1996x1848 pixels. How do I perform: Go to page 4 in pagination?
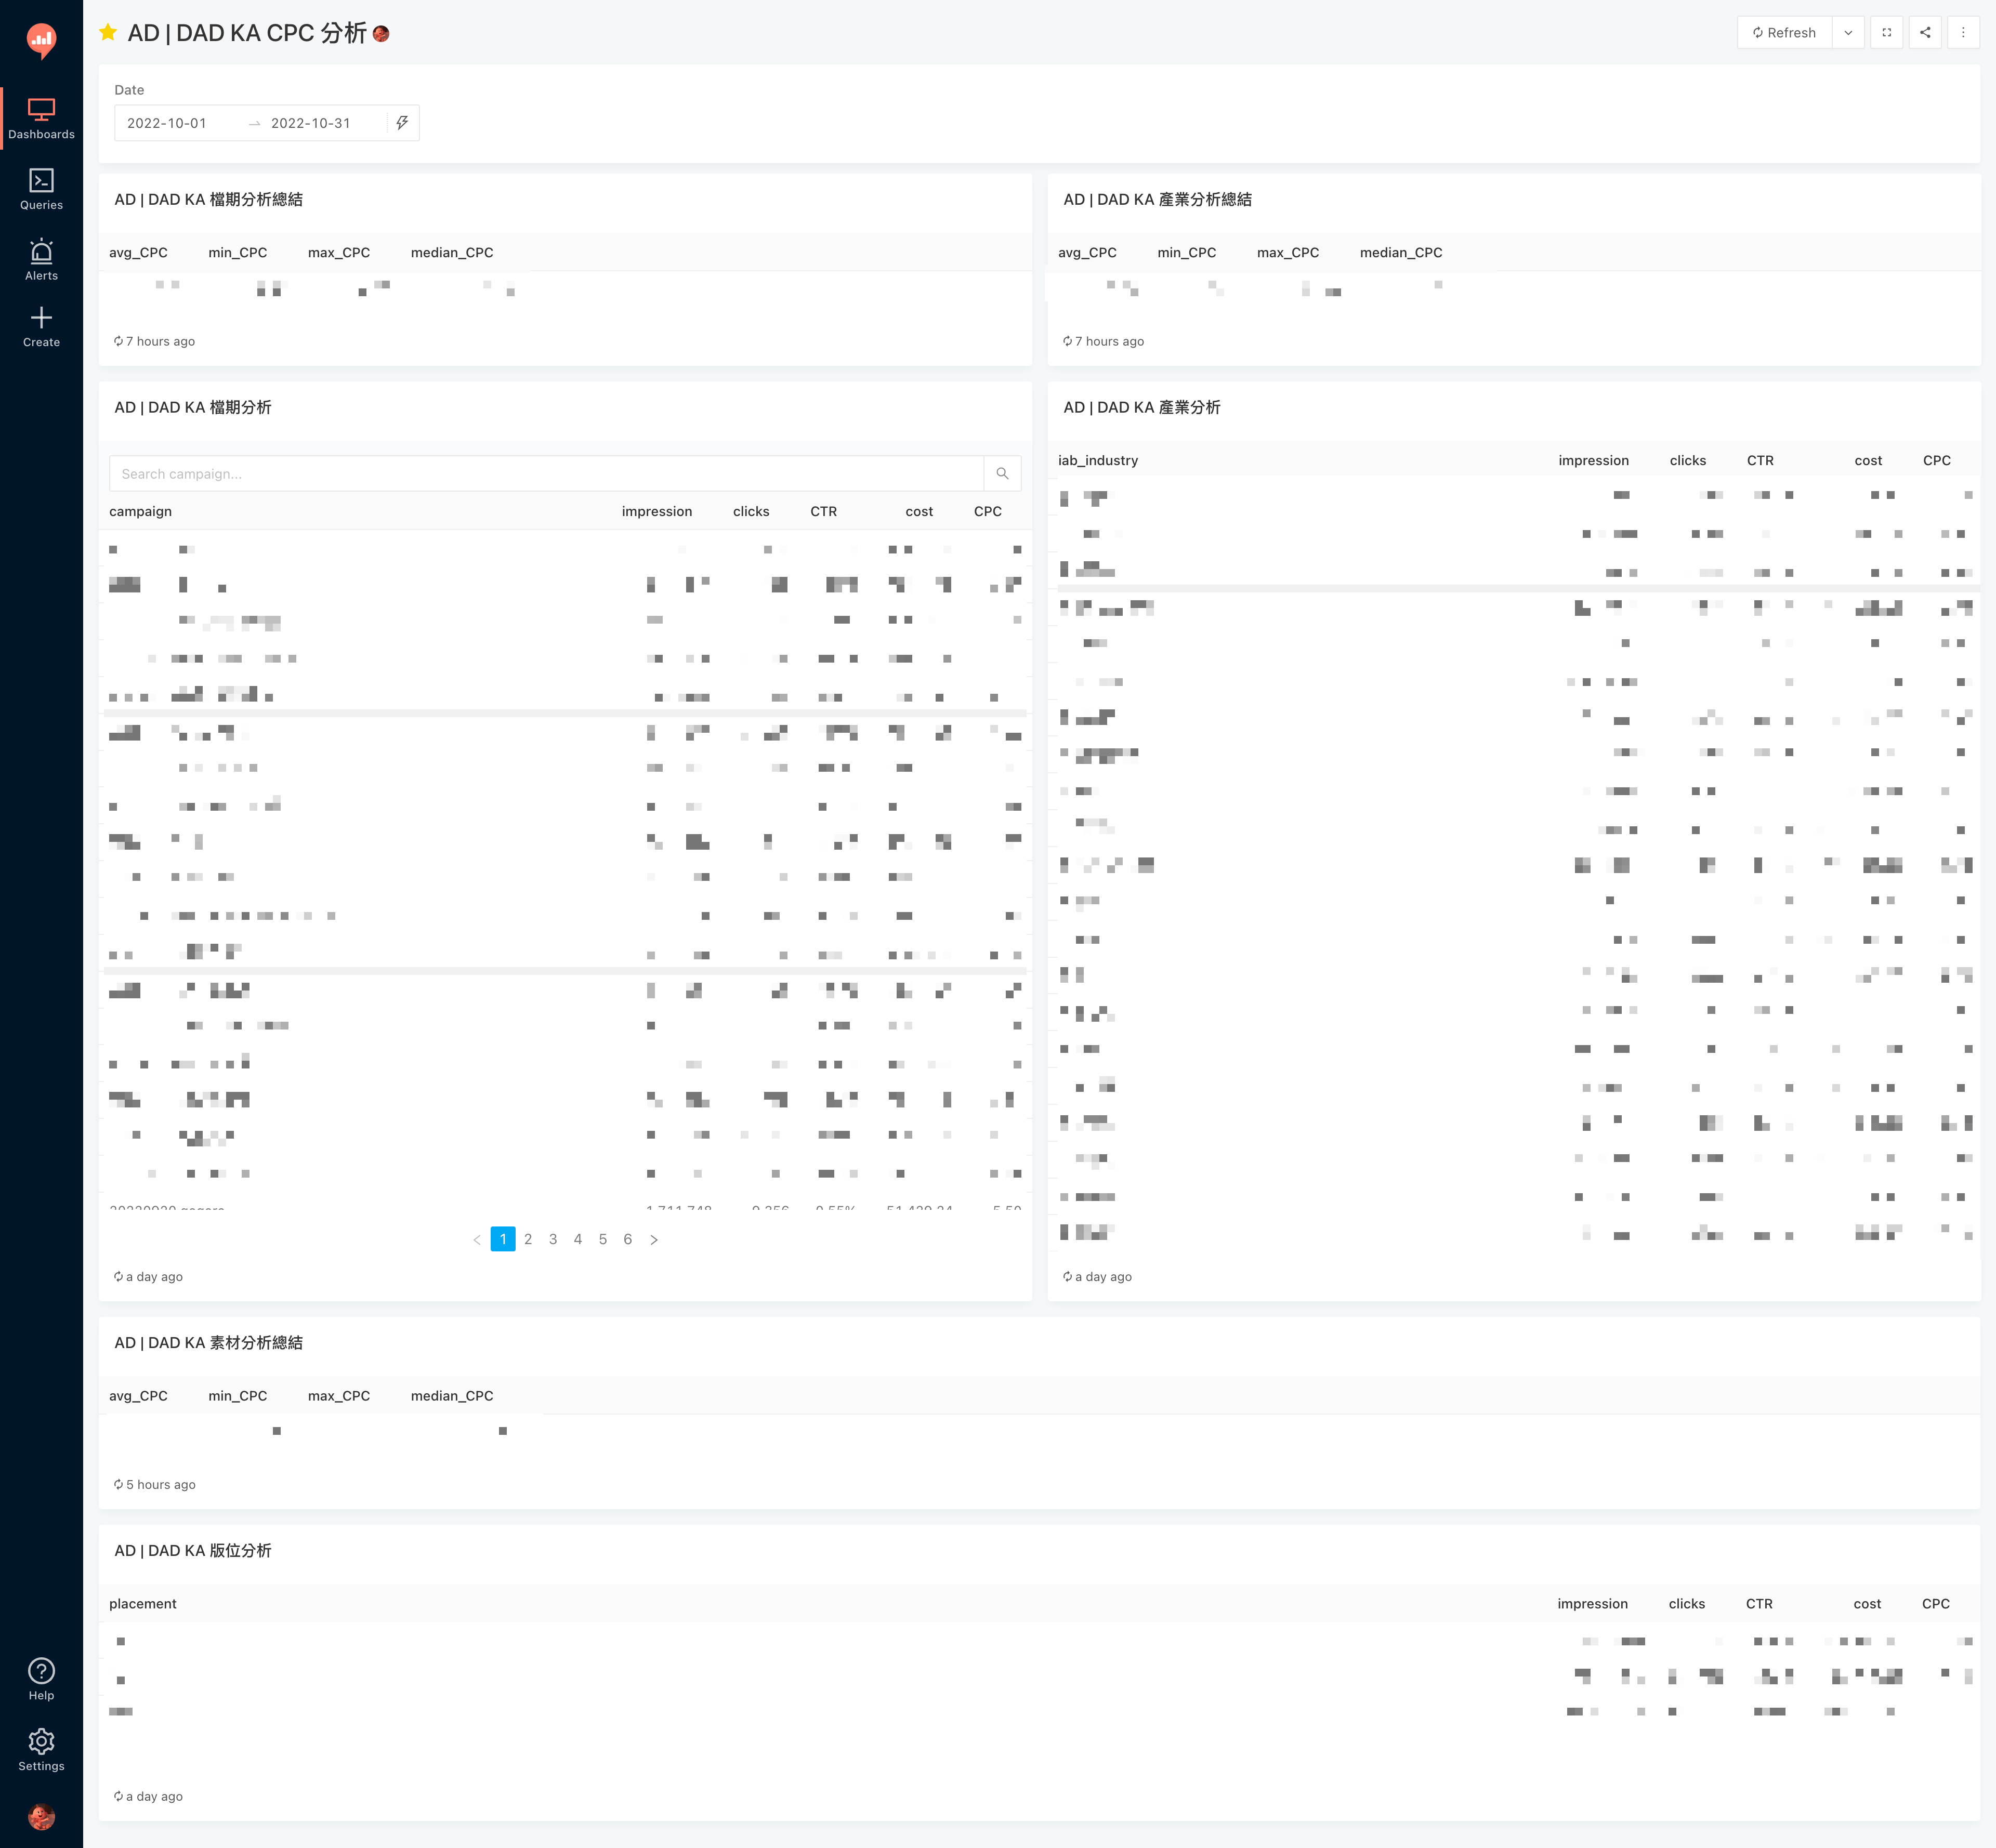point(578,1240)
